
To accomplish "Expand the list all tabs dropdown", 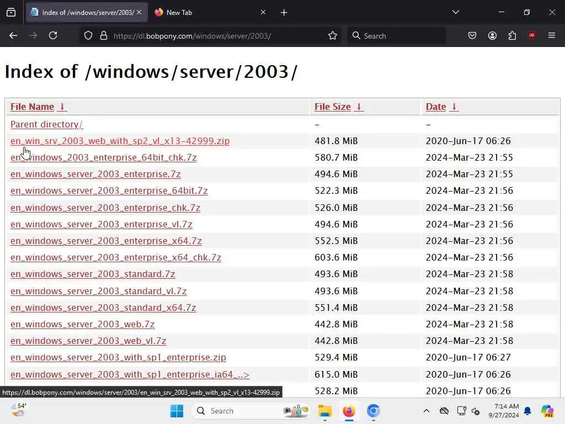I will coord(455,12).
